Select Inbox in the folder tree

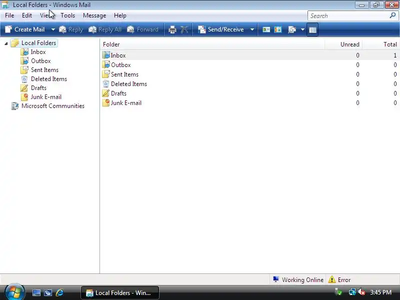(x=38, y=52)
